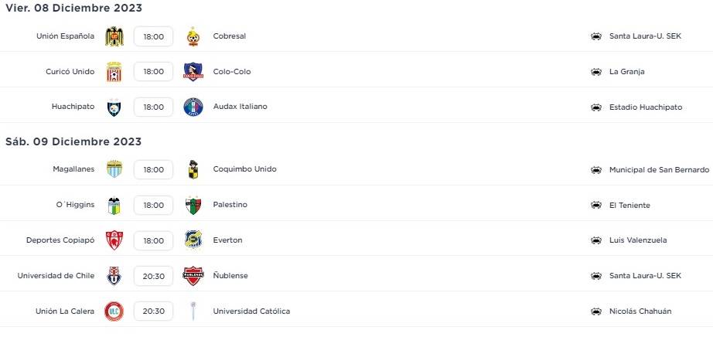Click the stadium icon beside La Granja

595,72
